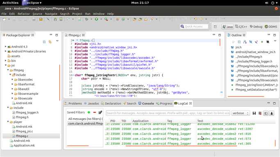
Task: Add a new LogCat saved filter
Action: click(89, 112)
